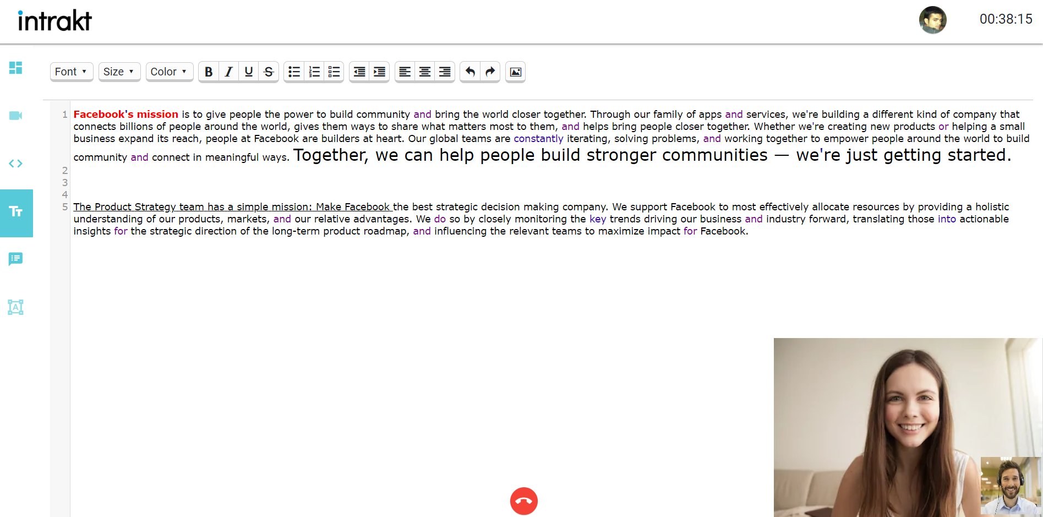Click the blue word "constantly"
Screen dimensions: 1043x517
[539, 139]
